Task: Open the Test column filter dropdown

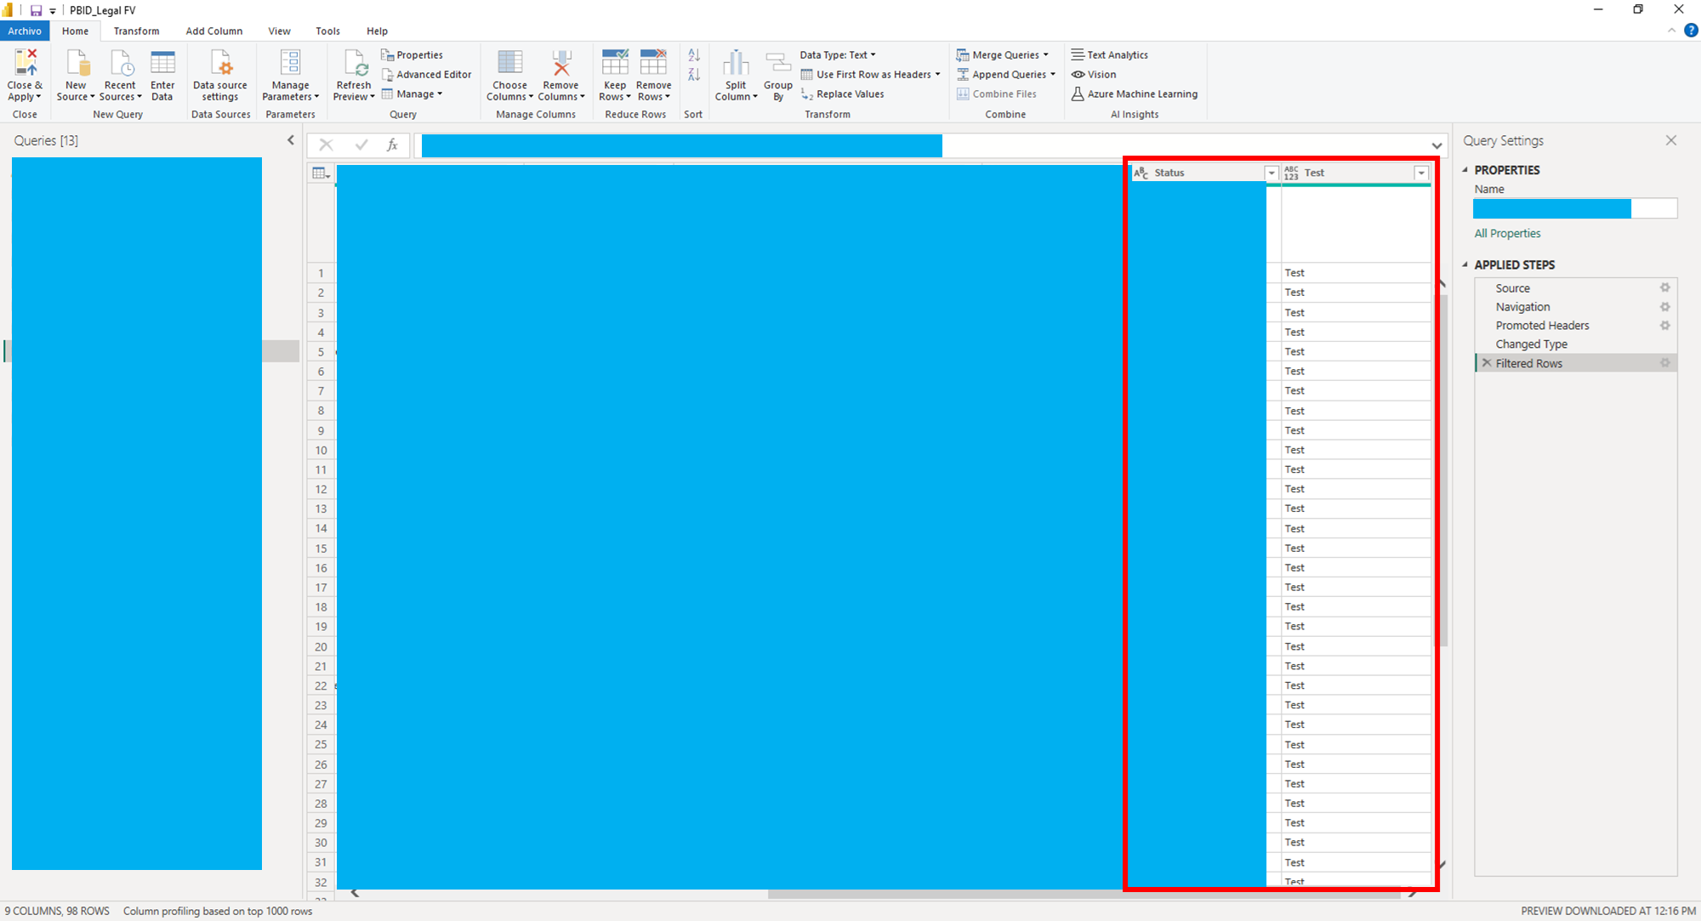Action: click(x=1421, y=173)
